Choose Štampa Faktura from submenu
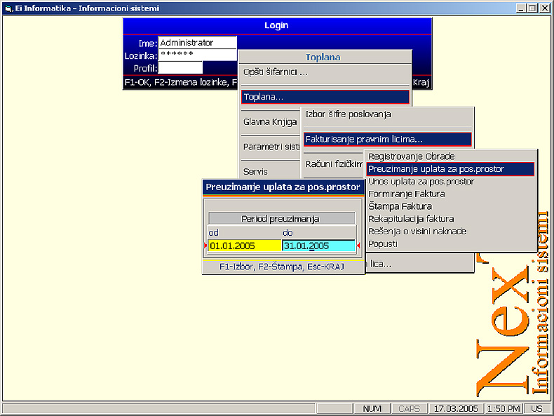The width and height of the screenshot is (554, 416). [400, 207]
